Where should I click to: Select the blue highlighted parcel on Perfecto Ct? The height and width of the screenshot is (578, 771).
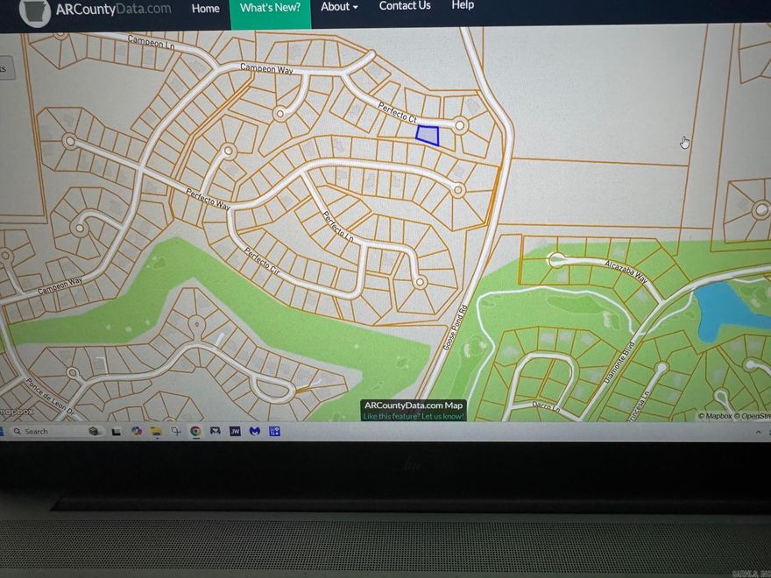[x=428, y=135]
